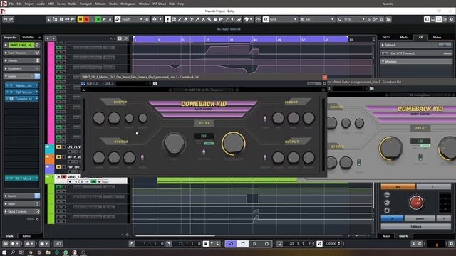Screen dimensions: 456x256
Task: Select the CLA Vocals insert slot in Inspector
Action: pos(22,92)
